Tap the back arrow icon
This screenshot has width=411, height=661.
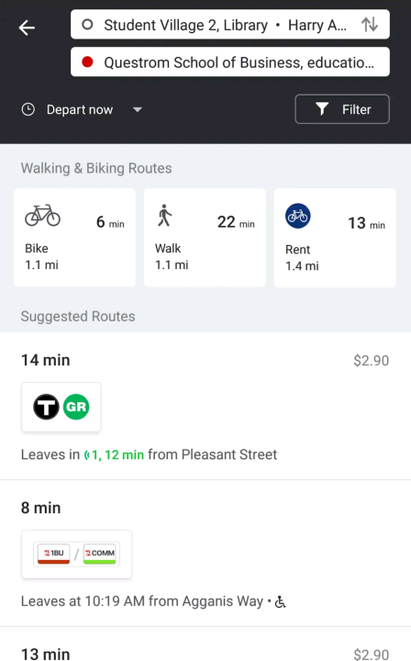[x=27, y=28]
